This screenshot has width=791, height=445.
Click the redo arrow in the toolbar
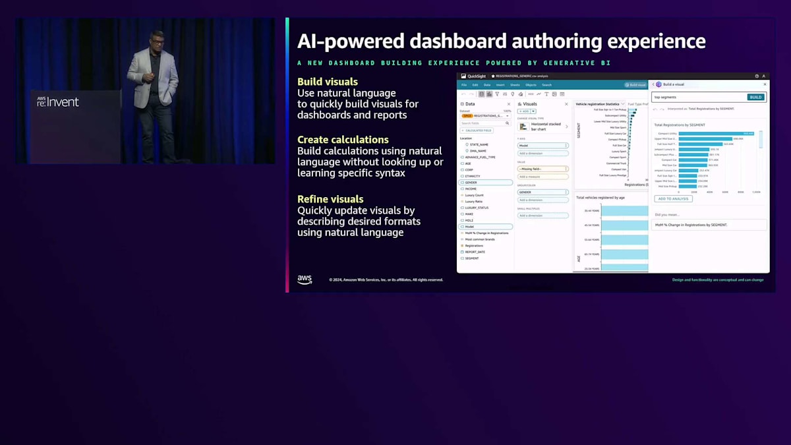(471, 94)
